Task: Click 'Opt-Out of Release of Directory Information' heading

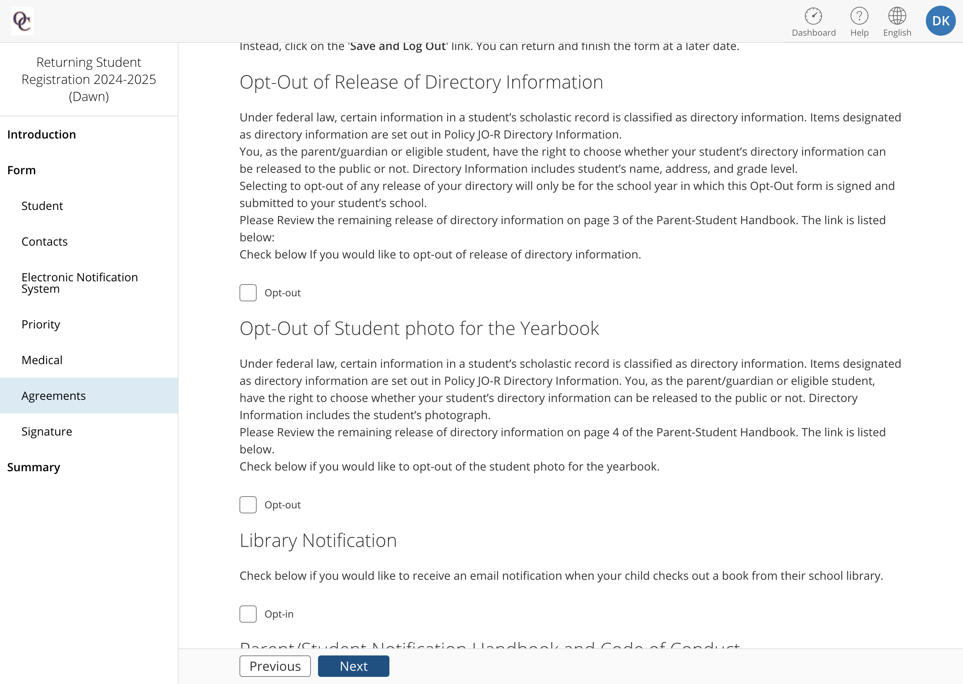Action: click(421, 82)
